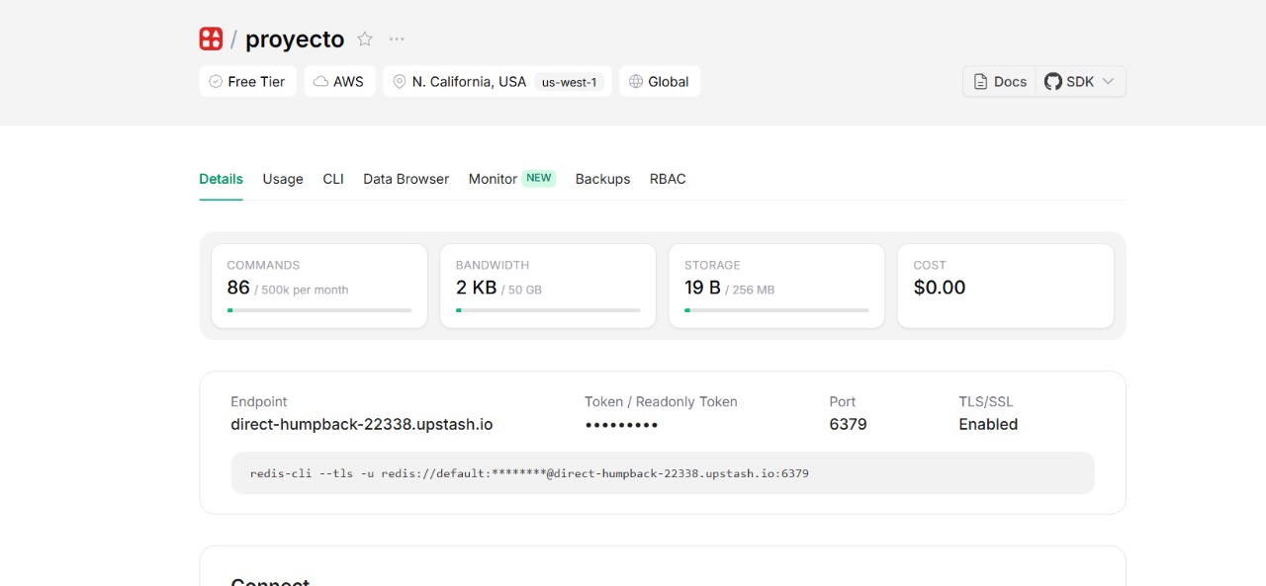Screen dimensions: 1266x586
Task: Open the RBAC tab
Action: 668,179
